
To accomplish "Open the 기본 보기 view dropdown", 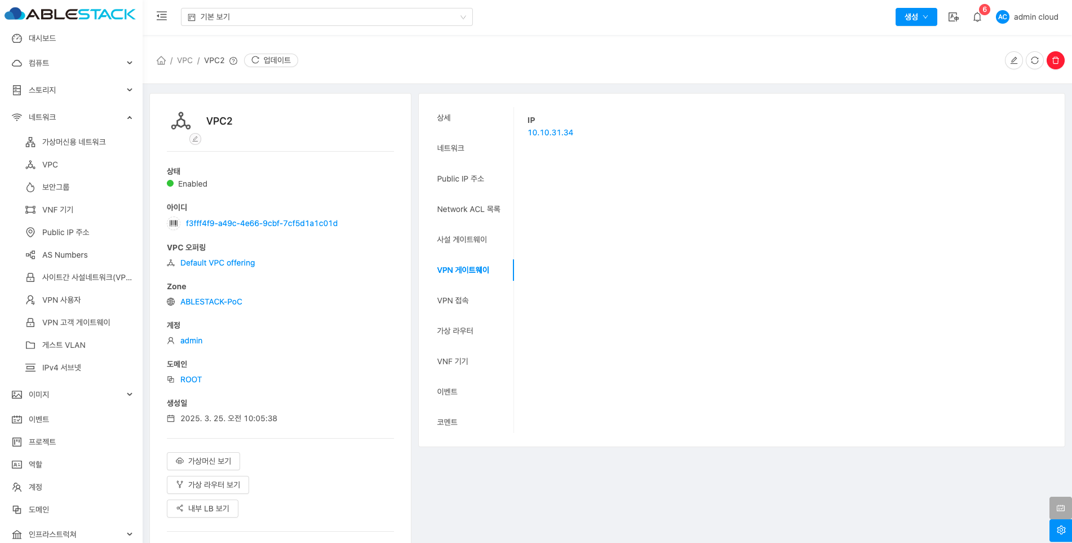I will [x=326, y=17].
